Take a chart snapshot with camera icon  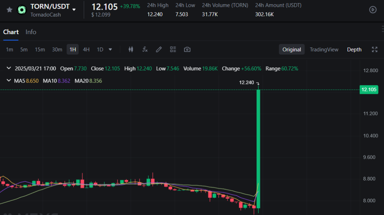[187, 50]
